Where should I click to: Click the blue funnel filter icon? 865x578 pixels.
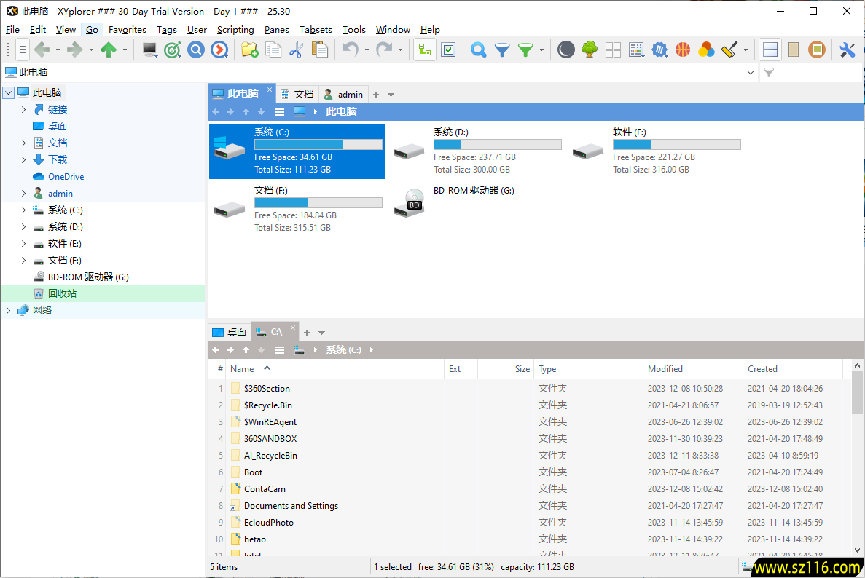(x=502, y=50)
